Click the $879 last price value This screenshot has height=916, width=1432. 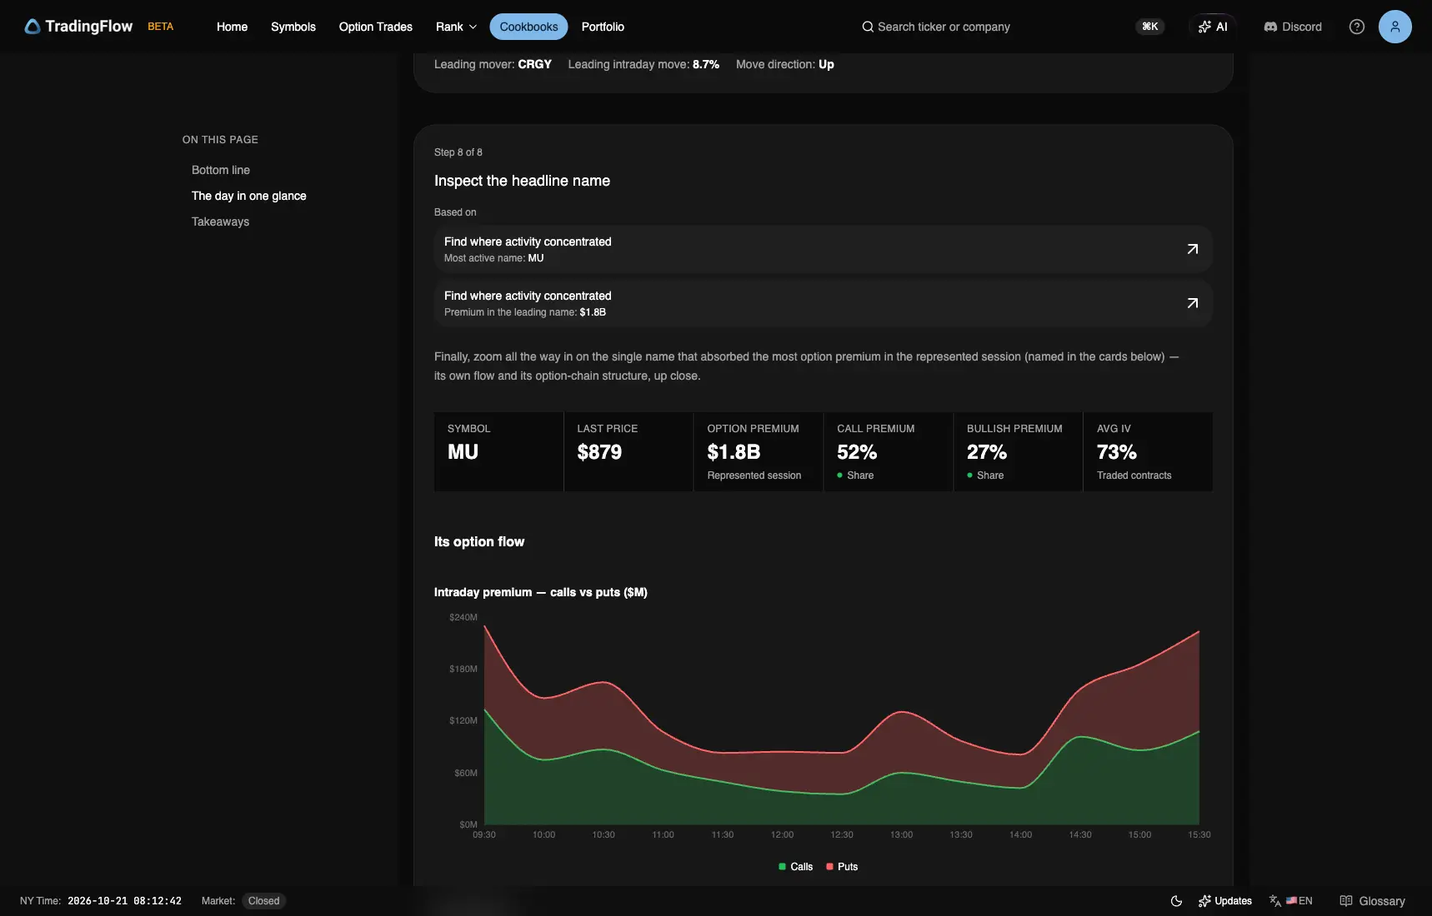(x=599, y=452)
